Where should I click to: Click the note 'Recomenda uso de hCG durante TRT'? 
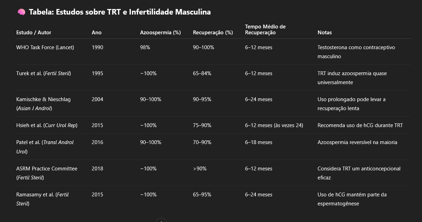point(360,125)
